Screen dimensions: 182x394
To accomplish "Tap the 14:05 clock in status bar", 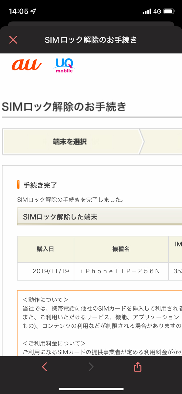I will (x=18, y=12).
